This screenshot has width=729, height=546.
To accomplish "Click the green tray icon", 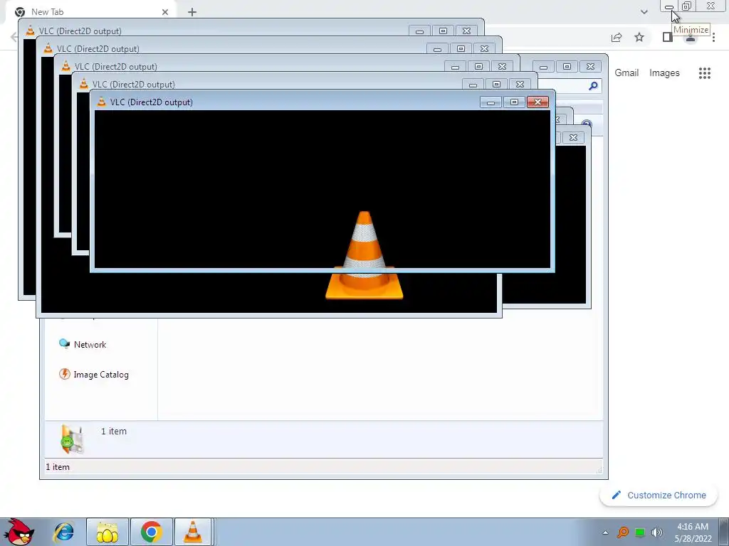I will pos(640,532).
